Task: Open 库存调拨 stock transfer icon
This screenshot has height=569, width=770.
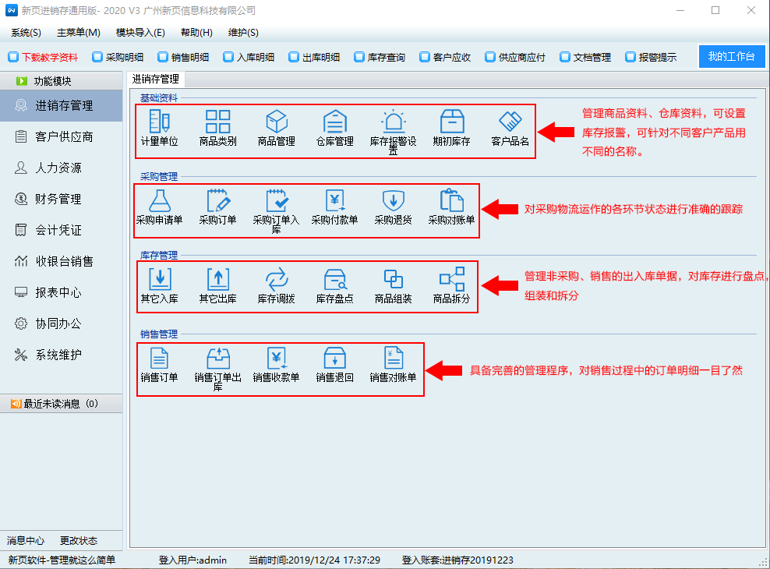Action: (277, 286)
